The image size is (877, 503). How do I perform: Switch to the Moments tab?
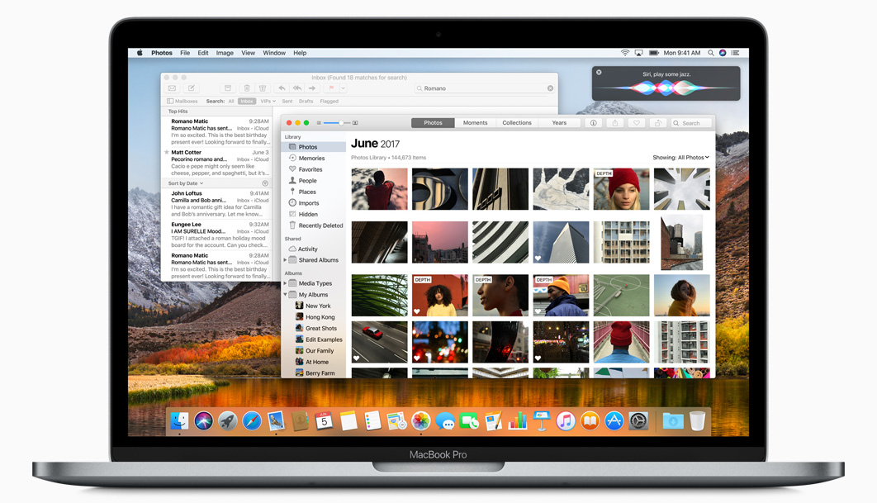475,123
